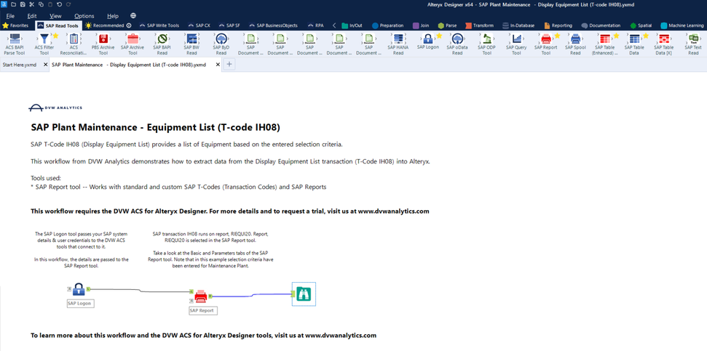
Task: Add a new workflow tab with plus
Action: 229,65
